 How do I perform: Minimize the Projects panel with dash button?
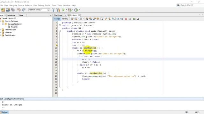(50, 16)
